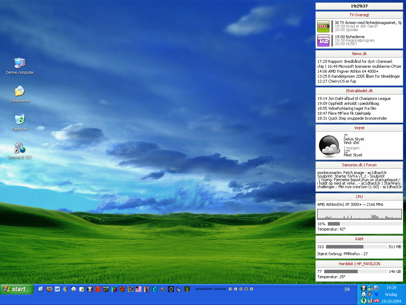Start Half-Life from its red lambda icon

click(x=98, y=289)
